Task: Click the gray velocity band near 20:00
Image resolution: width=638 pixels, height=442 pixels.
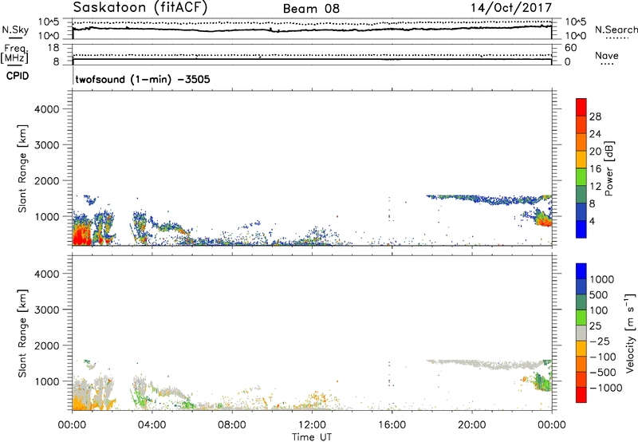Action: tap(472, 363)
